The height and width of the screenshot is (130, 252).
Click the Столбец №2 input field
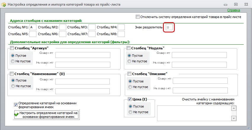63,27
